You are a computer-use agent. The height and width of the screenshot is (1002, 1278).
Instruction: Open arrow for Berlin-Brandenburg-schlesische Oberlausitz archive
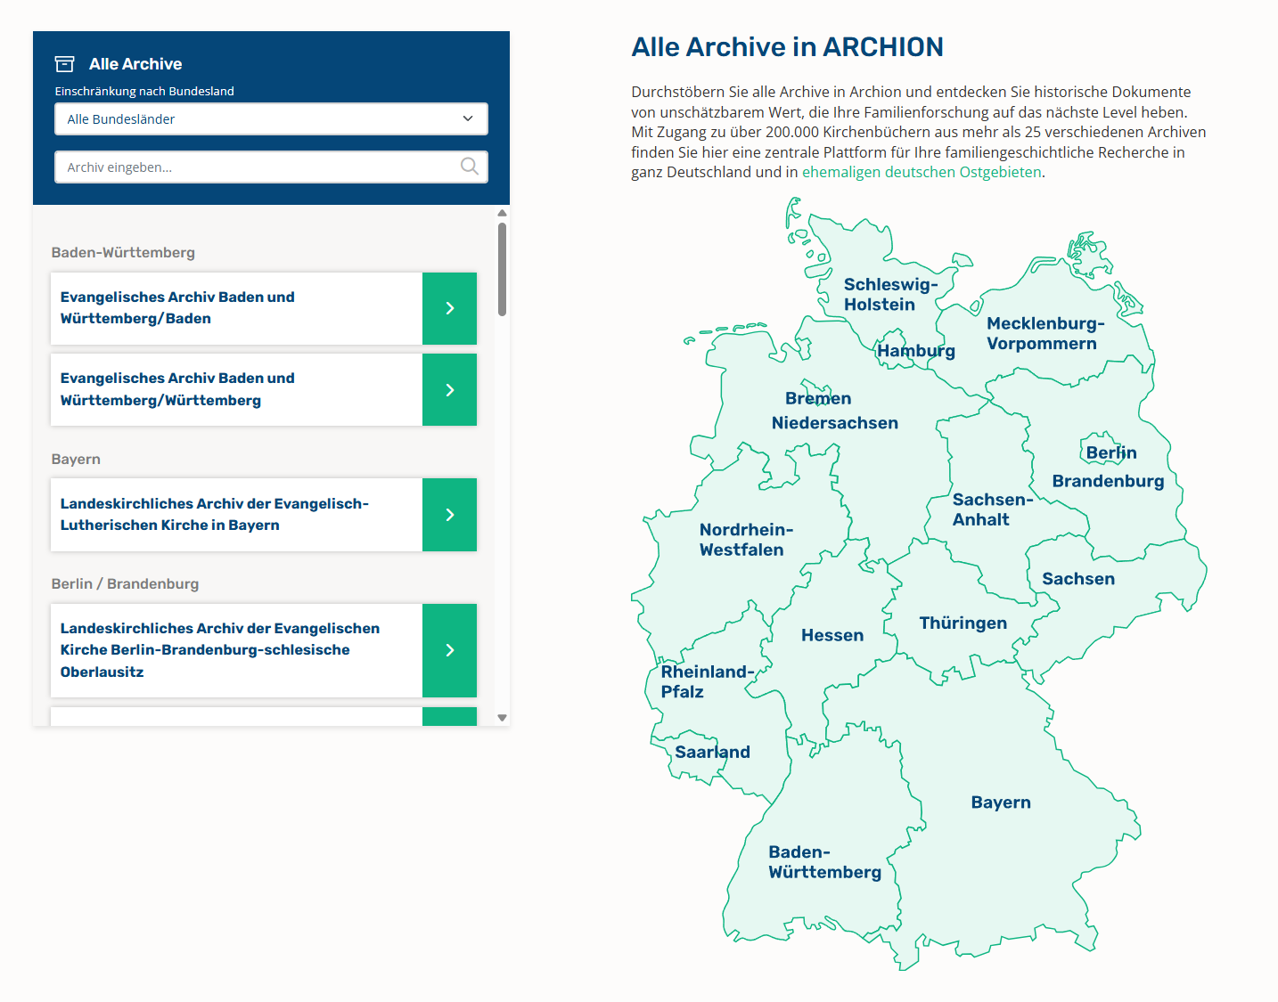click(x=449, y=650)
